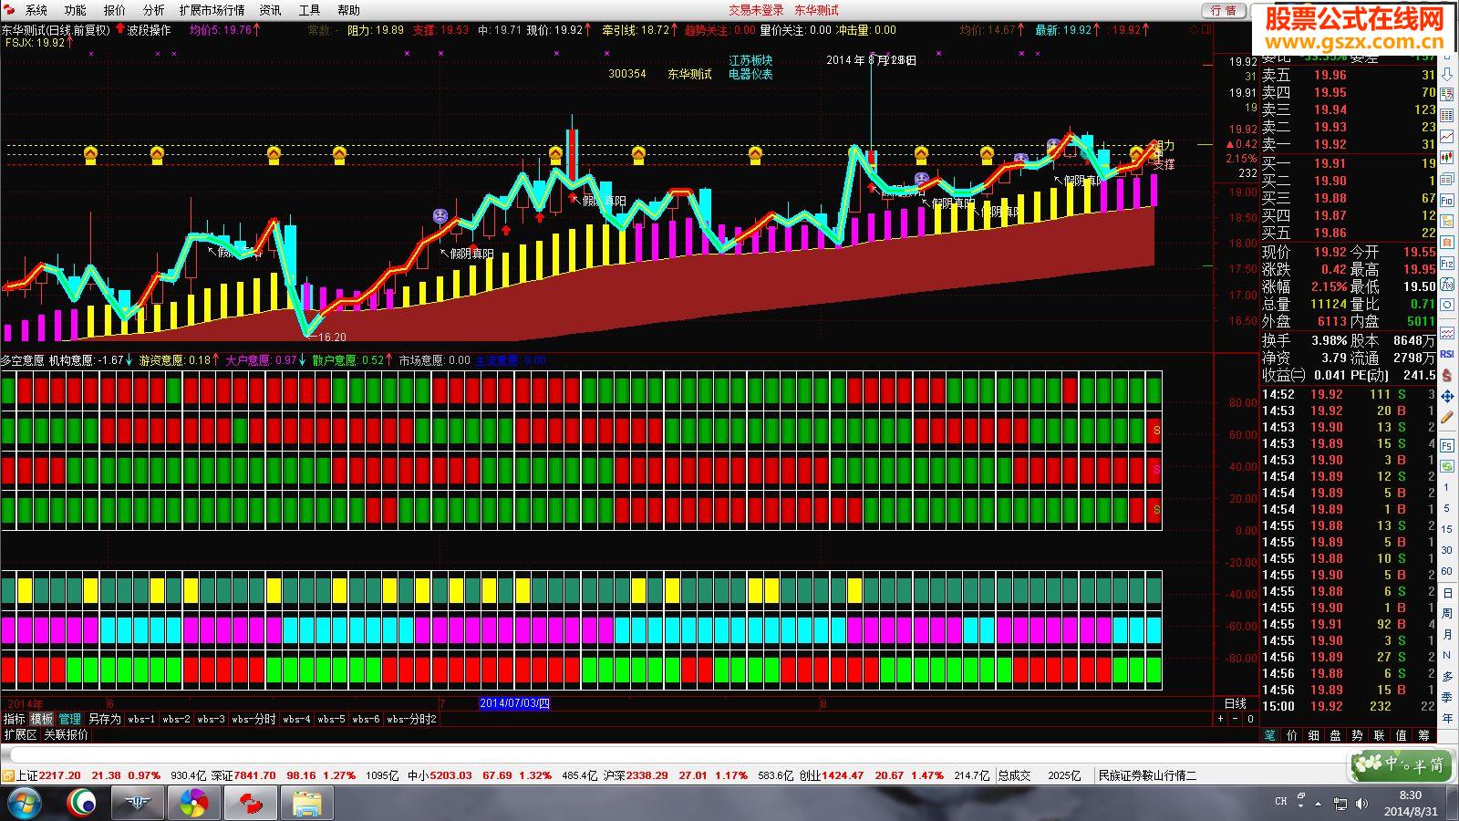Screen dimensions: 1459x821
Task: Open the table grid icon in right toolbar
Action: pyautogui.click(x=1447, y=115)
